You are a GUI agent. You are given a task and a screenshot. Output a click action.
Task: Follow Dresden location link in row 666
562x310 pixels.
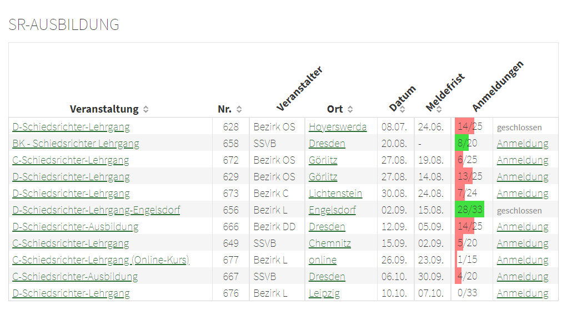tap(327, 227)
